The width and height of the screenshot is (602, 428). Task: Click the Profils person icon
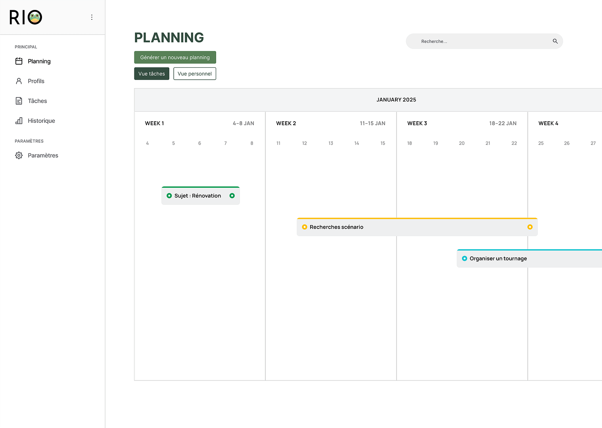pos(19,81)
